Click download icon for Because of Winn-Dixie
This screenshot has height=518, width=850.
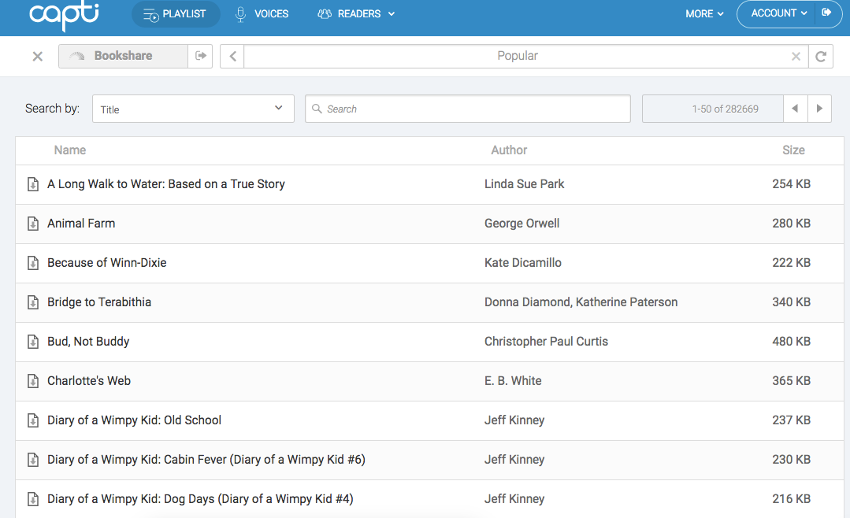pos(33,264)
